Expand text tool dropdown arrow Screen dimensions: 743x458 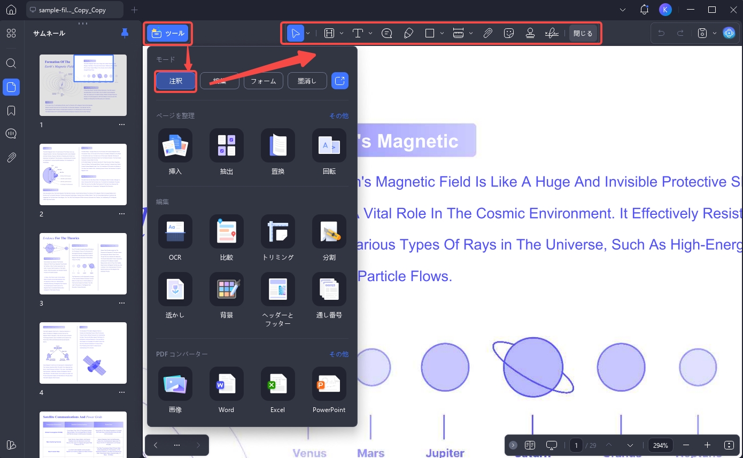(x=370, y=33)
